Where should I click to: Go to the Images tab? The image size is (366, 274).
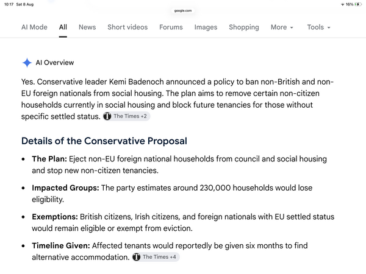pos(206,27)
